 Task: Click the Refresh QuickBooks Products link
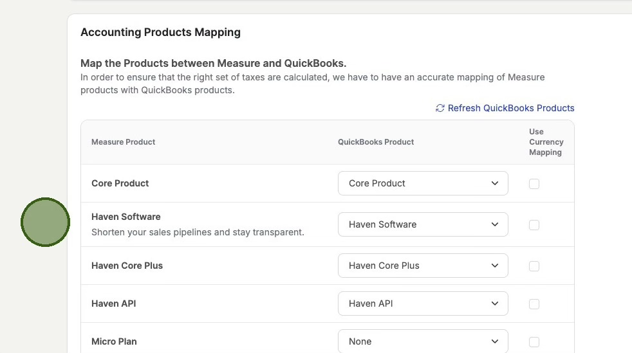[x=510, y=108]
